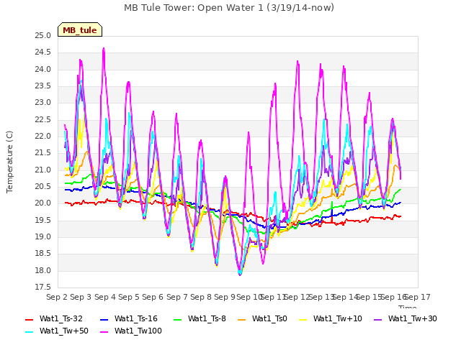The width and height of the screenshot is (461, 345).
Task: Click the Sep 3 x-axis date label
Action: pyautogui.click(x=81, y=298)
